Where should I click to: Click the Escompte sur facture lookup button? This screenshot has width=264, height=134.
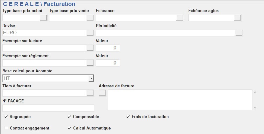[90, 48]
